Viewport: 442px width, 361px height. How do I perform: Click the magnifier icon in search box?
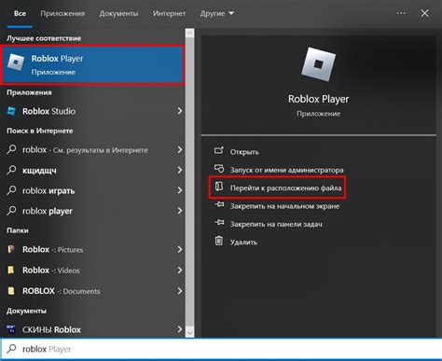coord(11,349)
